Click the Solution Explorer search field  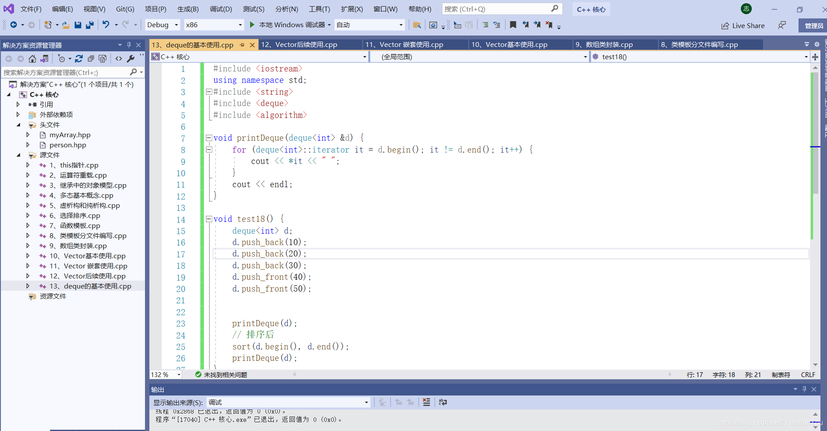[73, 72]
